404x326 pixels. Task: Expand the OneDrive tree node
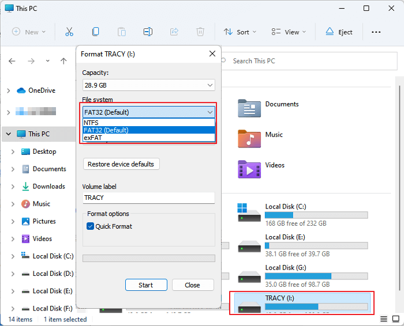pos(8,90)
